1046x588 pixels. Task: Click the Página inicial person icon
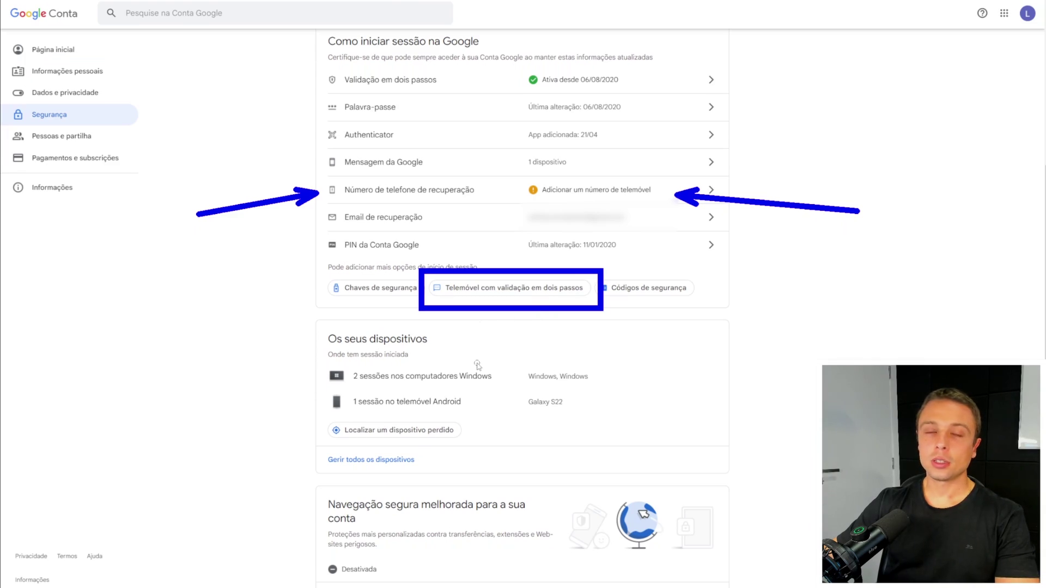[x=18, y=50]
